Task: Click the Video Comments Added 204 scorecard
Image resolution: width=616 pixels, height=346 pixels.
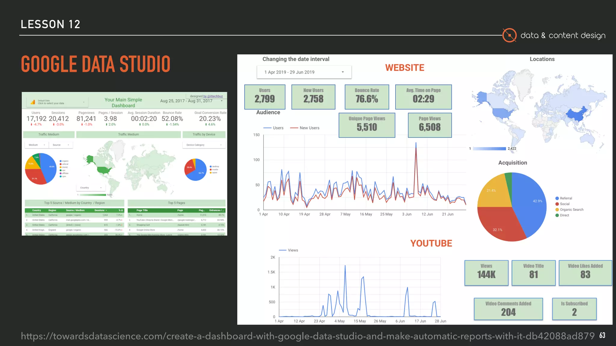Action: pyautogui.click(x=508, y=309)
